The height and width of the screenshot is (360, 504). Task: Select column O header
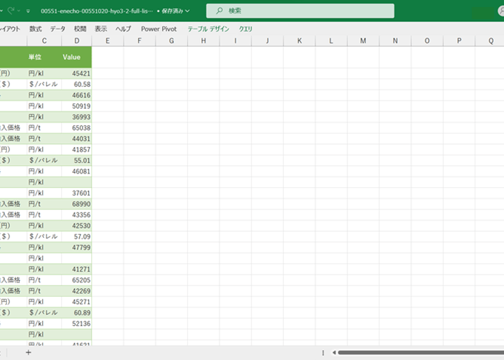tap(427, 41)
